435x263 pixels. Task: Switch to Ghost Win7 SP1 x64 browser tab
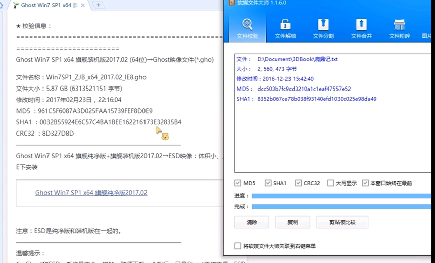click(49, 5)
